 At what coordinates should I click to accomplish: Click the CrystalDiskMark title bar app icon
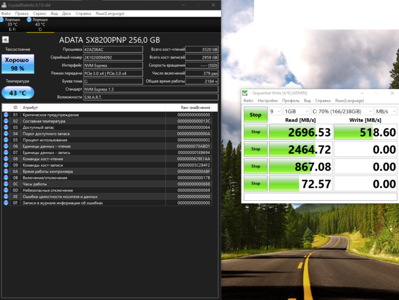[x=245, y=93]
